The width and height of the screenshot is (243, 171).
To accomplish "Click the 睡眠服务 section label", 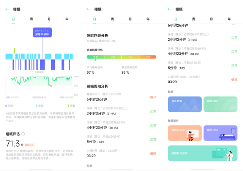I will 173,121.
